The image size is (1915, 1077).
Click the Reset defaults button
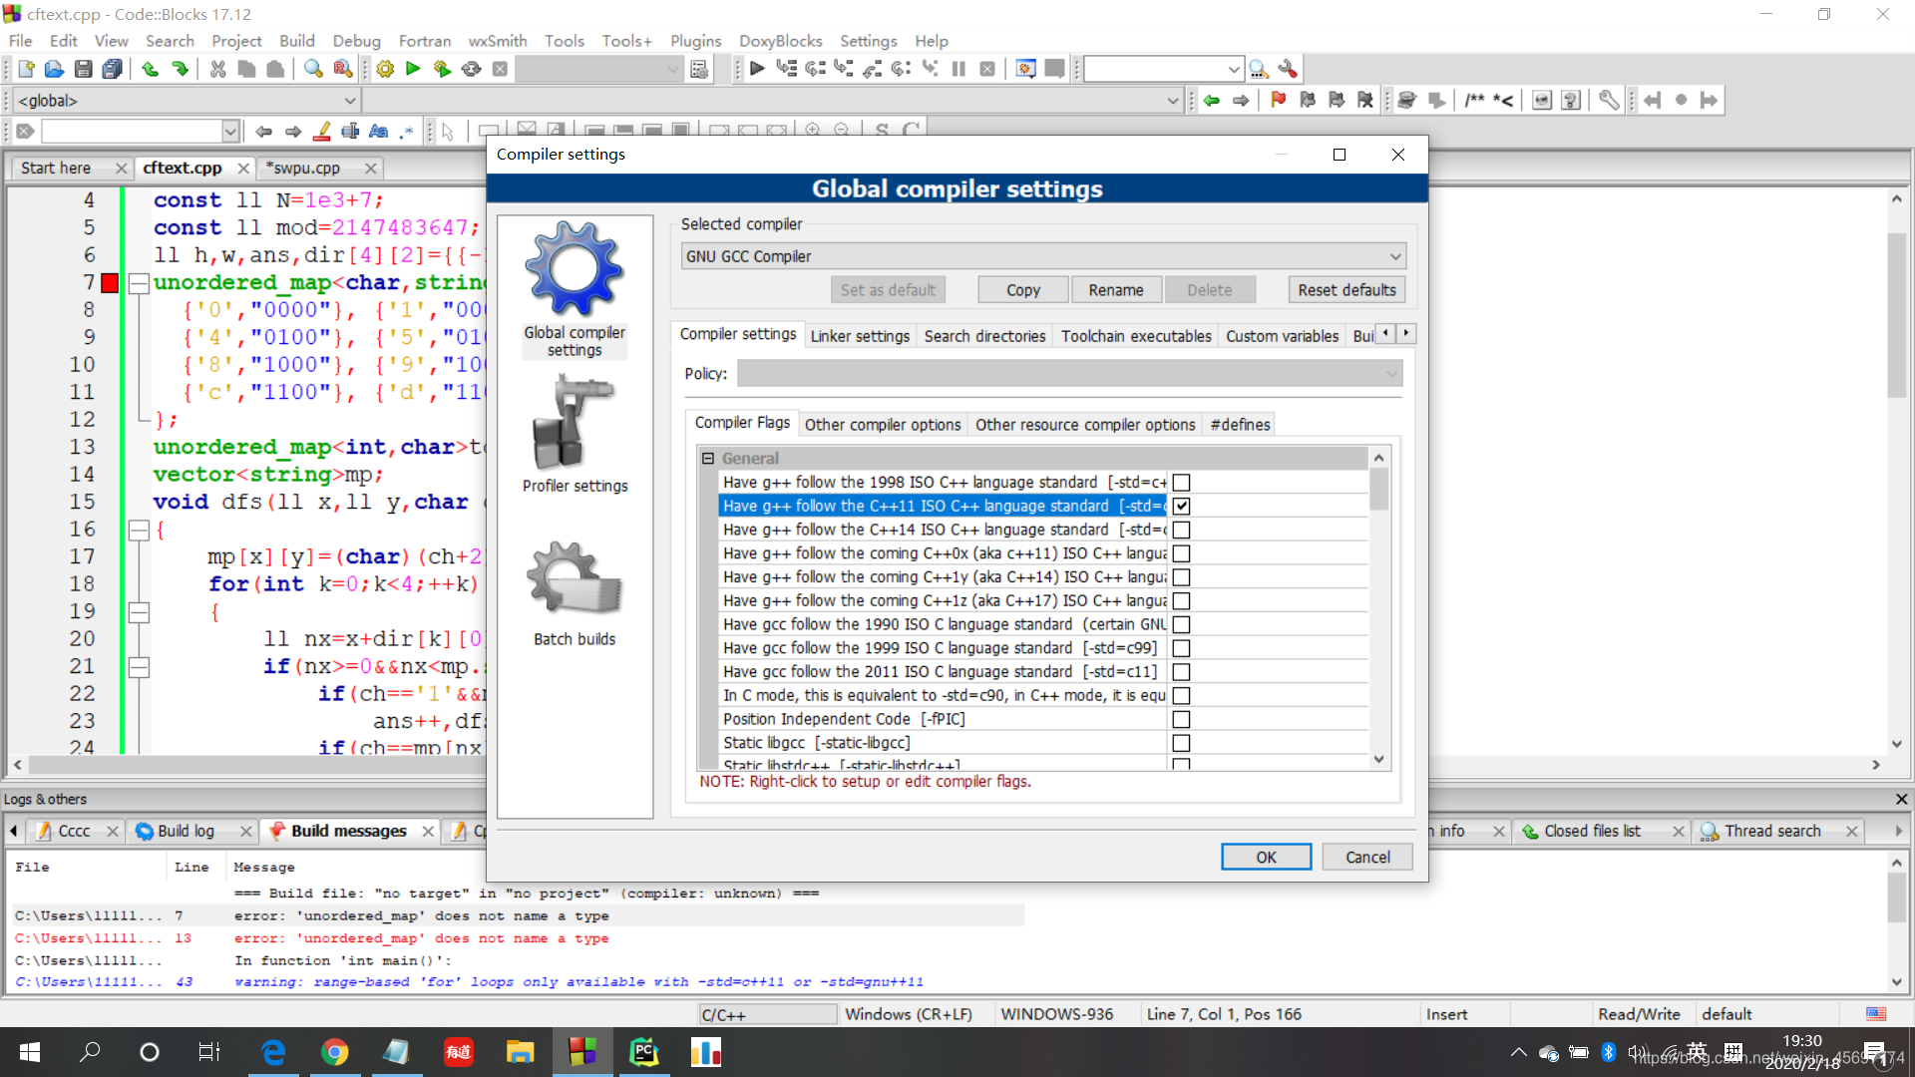1346,290
